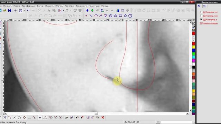
Task: Open the Геометрия menu
Action: coord(69,6)
